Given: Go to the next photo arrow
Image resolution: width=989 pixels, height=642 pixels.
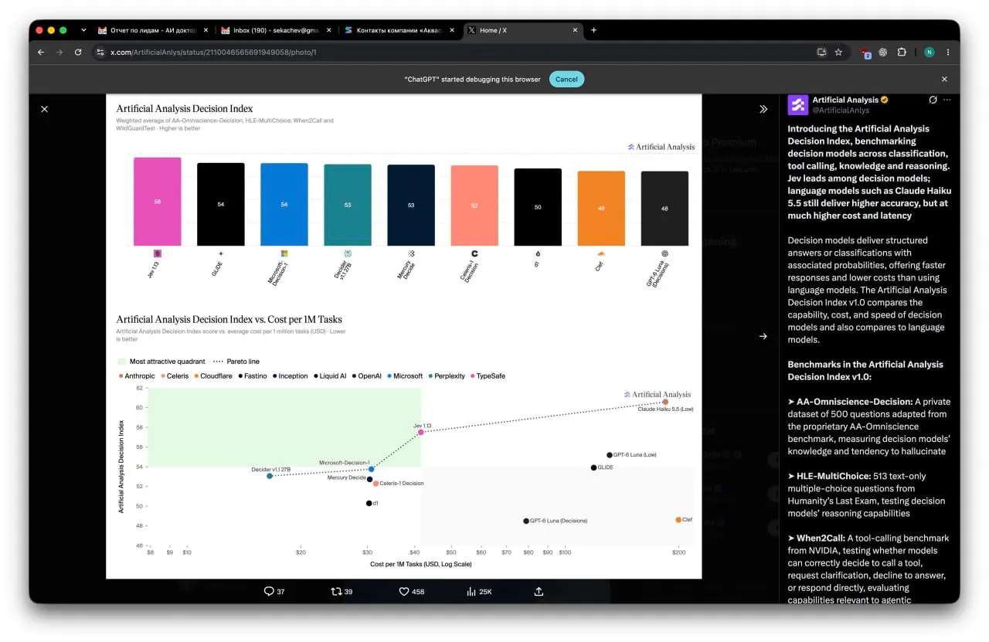Looking at the screenshot, I should click(x=763, y=336).
